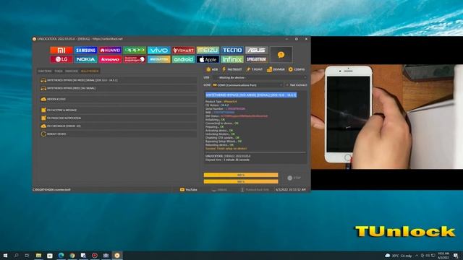Run Untethered Bypass MEID No Signal option
Viewport: 463px width, 260px height.
coord(118,88)
